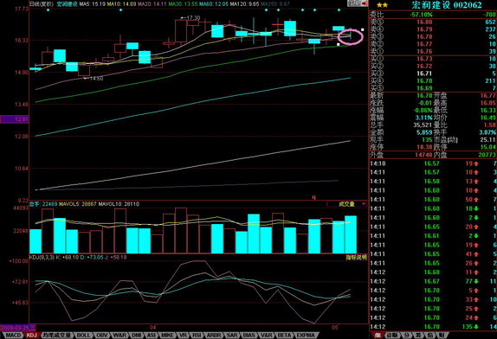Expand the 成交量 selector arrow

tap(364, 204)
